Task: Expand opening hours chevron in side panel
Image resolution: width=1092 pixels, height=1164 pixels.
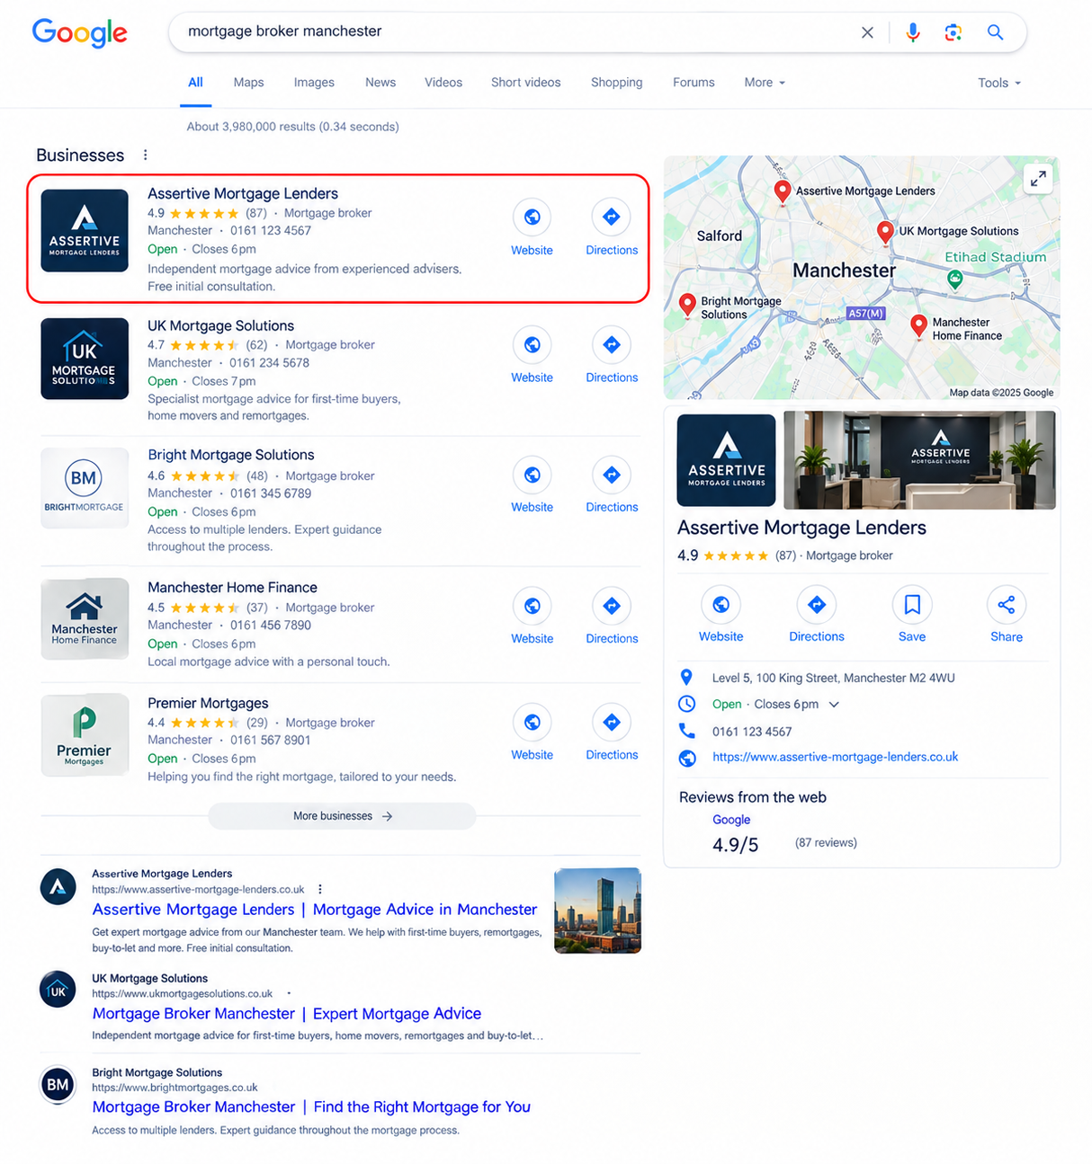Action: (834, 705)
